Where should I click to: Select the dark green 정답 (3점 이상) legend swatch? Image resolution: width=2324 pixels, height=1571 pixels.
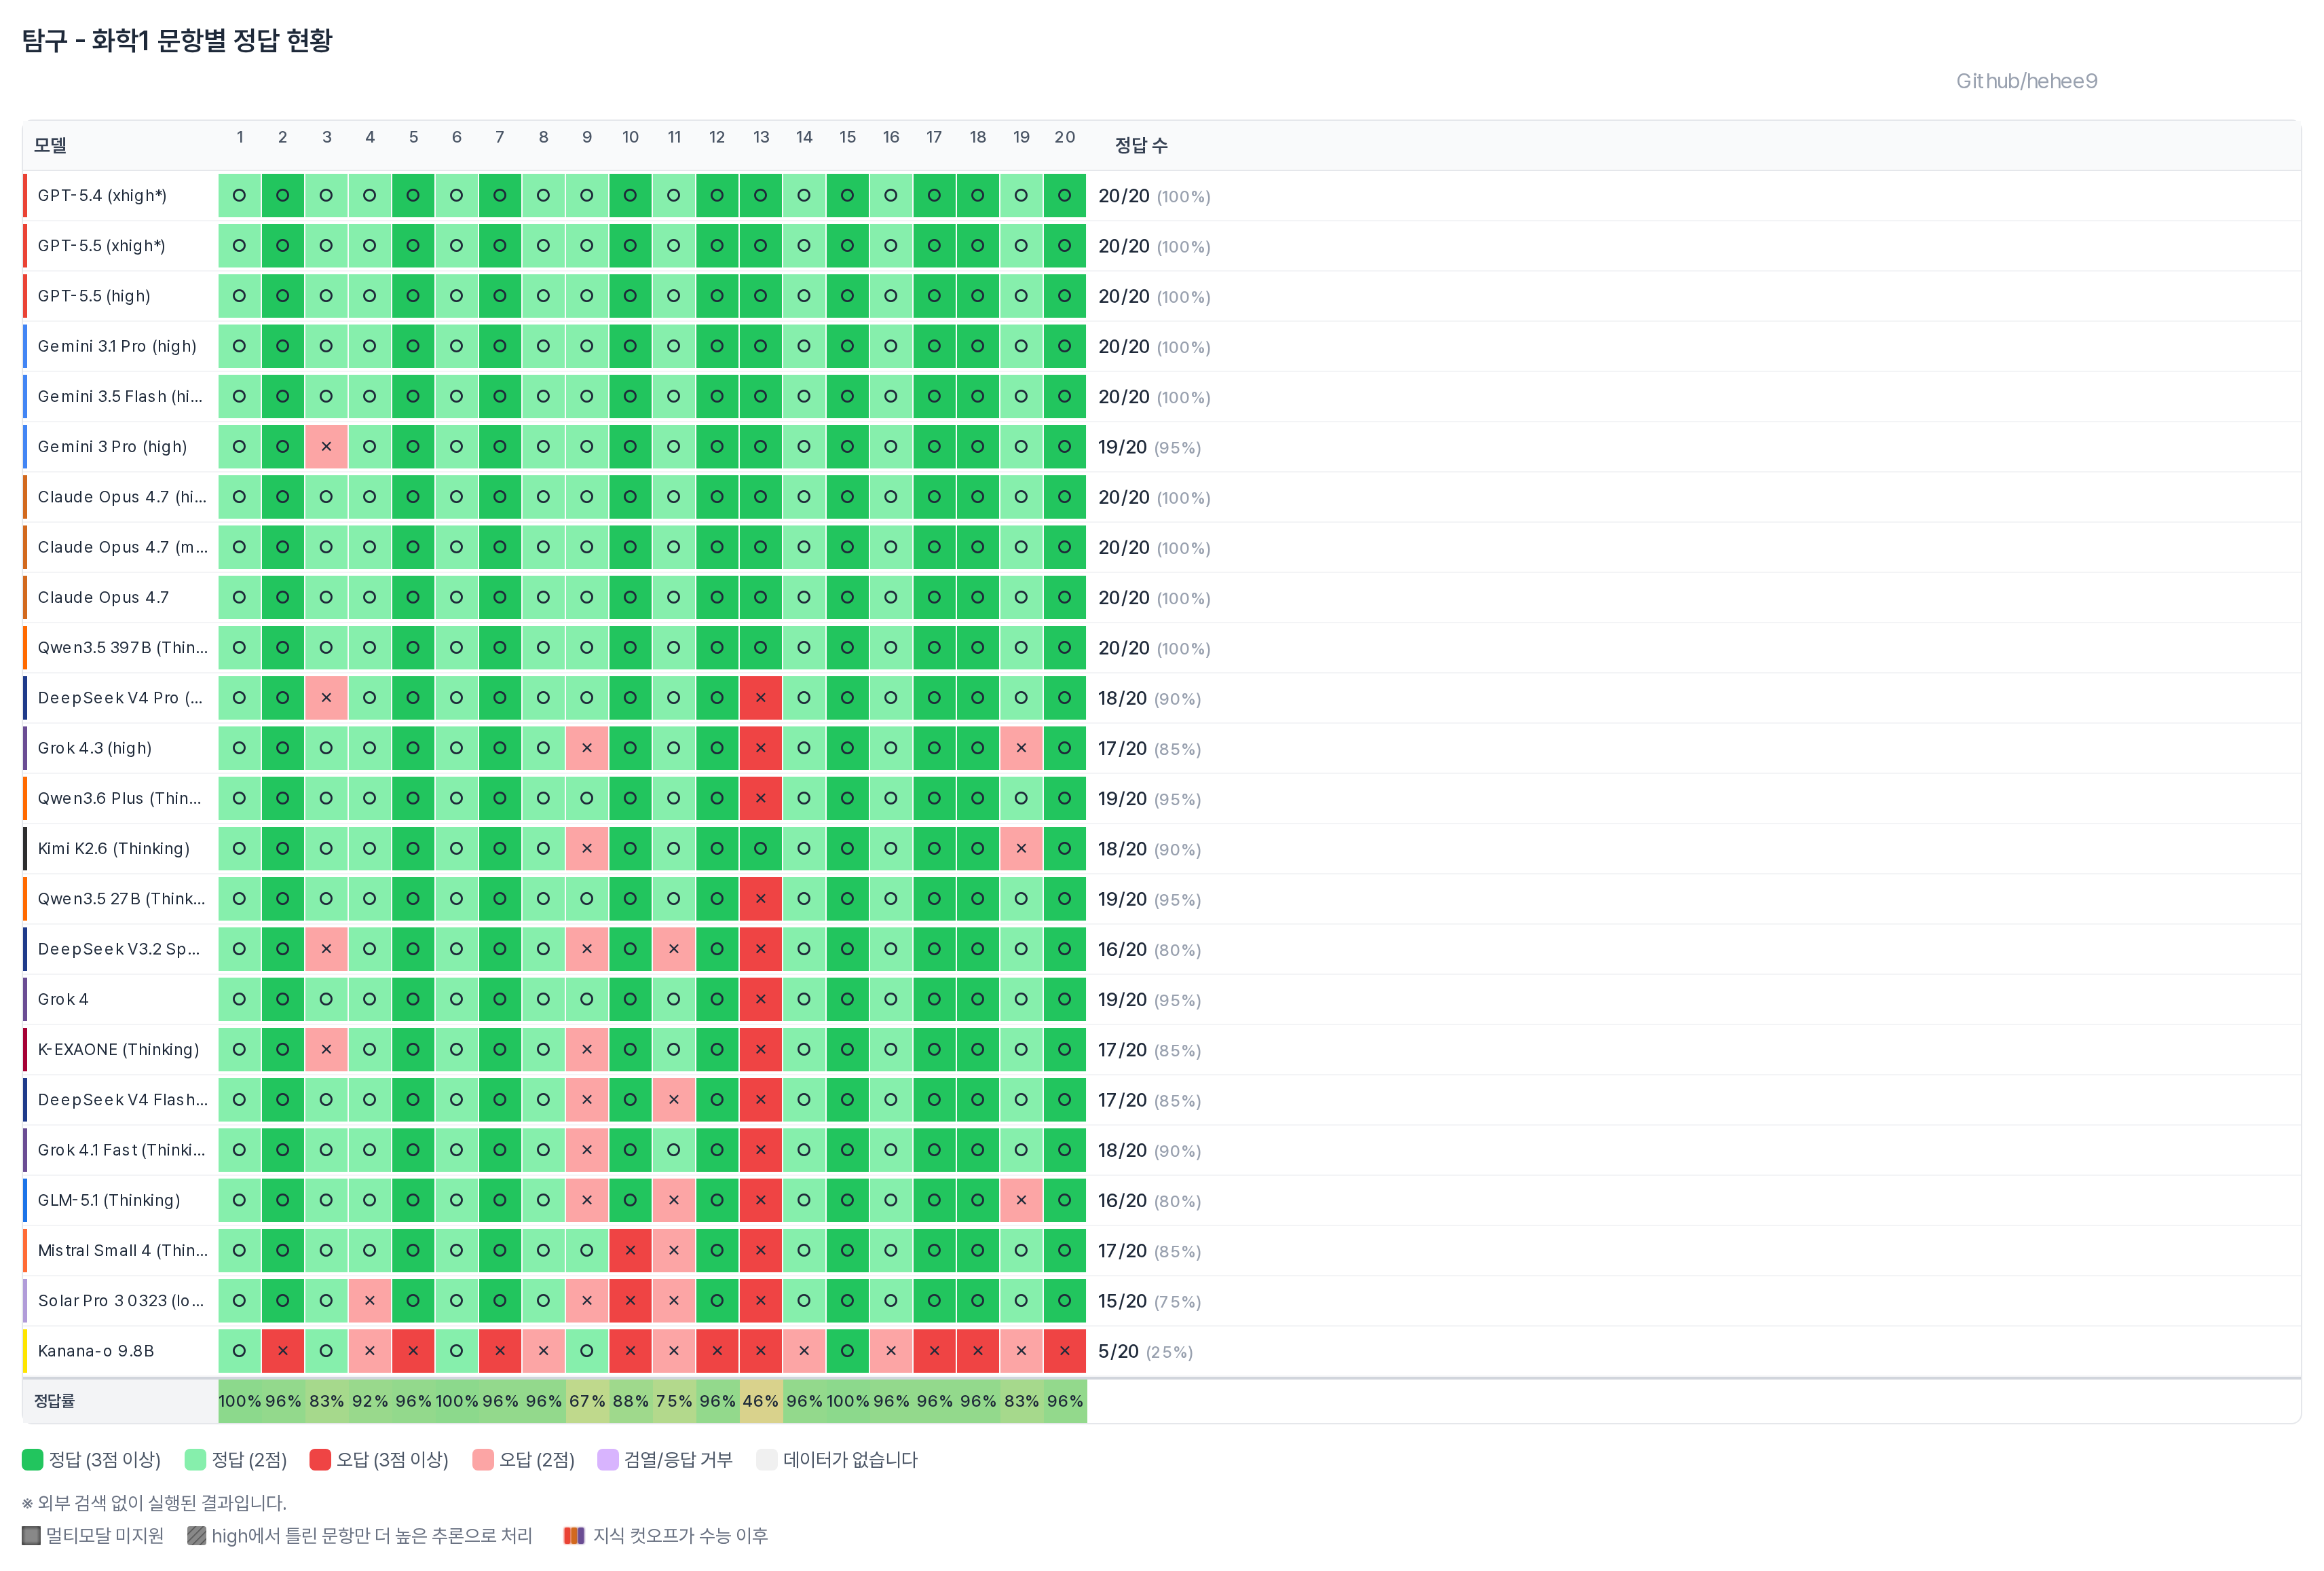coord(32,1460)
